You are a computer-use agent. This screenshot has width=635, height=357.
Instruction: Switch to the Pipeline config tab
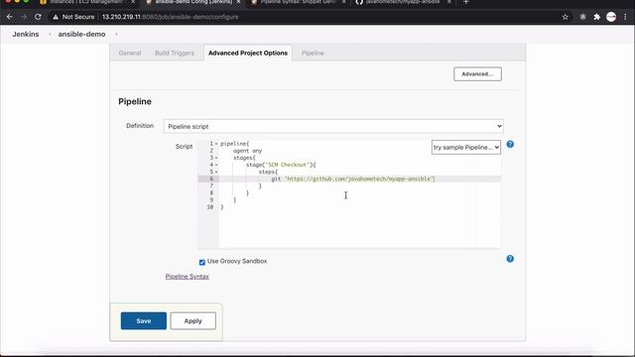tap(313, 53)
